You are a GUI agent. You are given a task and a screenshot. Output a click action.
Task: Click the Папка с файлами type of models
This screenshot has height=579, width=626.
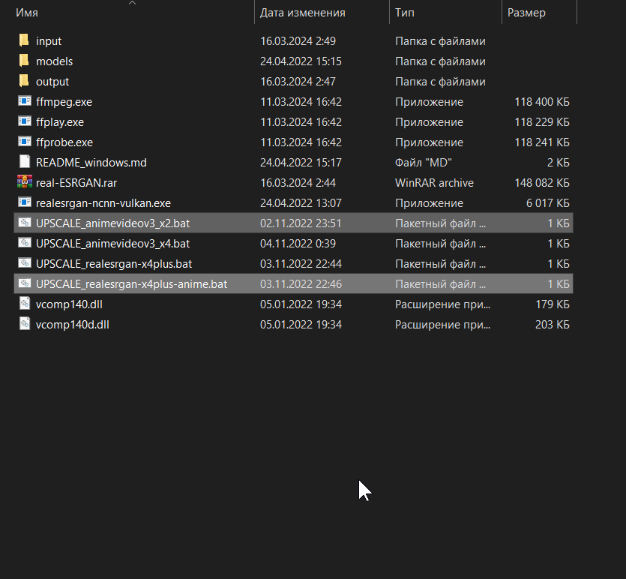tap(440, 61)
